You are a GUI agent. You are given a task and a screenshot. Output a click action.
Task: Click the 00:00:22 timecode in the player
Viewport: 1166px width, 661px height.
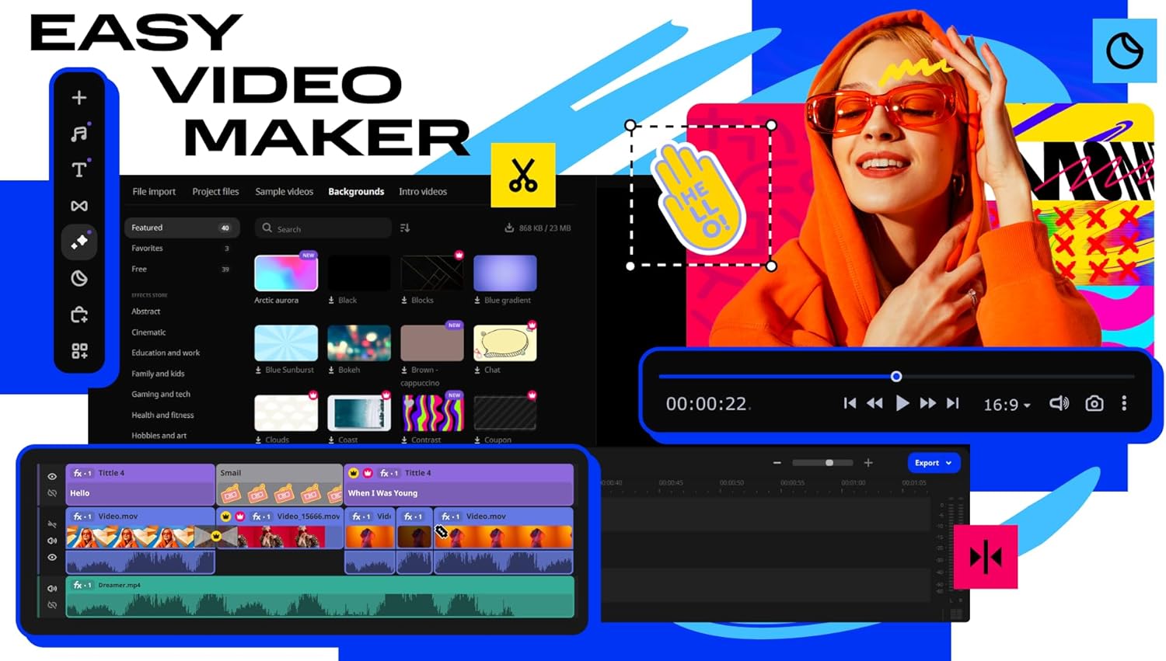(x=706, y=405)
